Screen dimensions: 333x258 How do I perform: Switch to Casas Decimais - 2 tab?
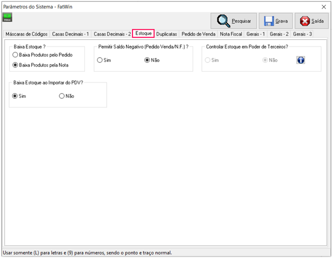(x=112, y=34)
